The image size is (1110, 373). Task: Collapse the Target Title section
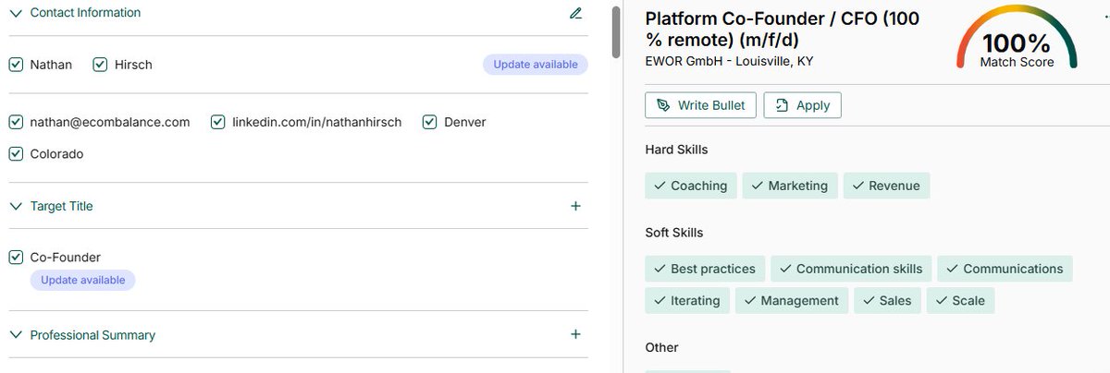[16, 206]
